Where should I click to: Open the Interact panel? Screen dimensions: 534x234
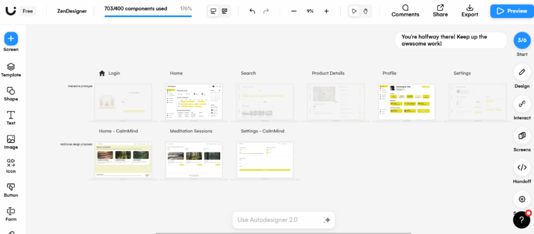(522, 104)
